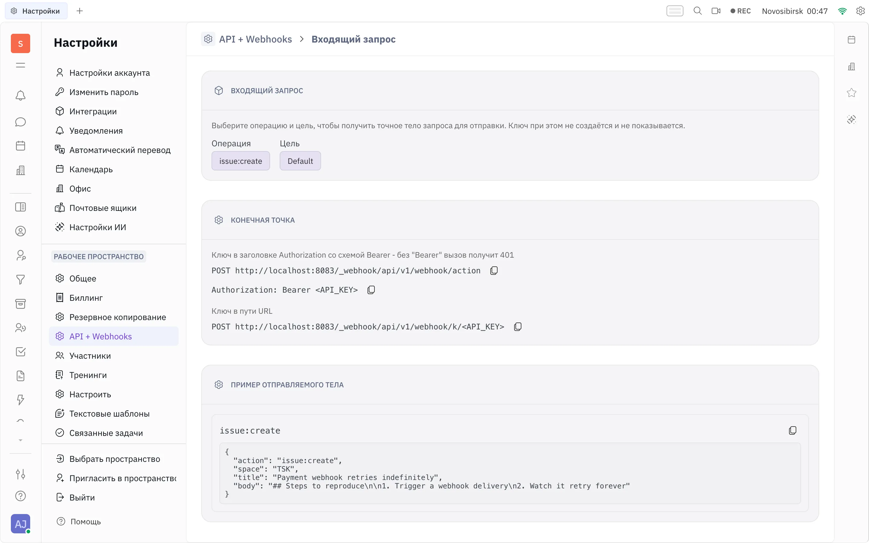Open Биллинг workspace settings
This screenshot has height=543, width=869.
pyautogui.click(x=114, y=298)
